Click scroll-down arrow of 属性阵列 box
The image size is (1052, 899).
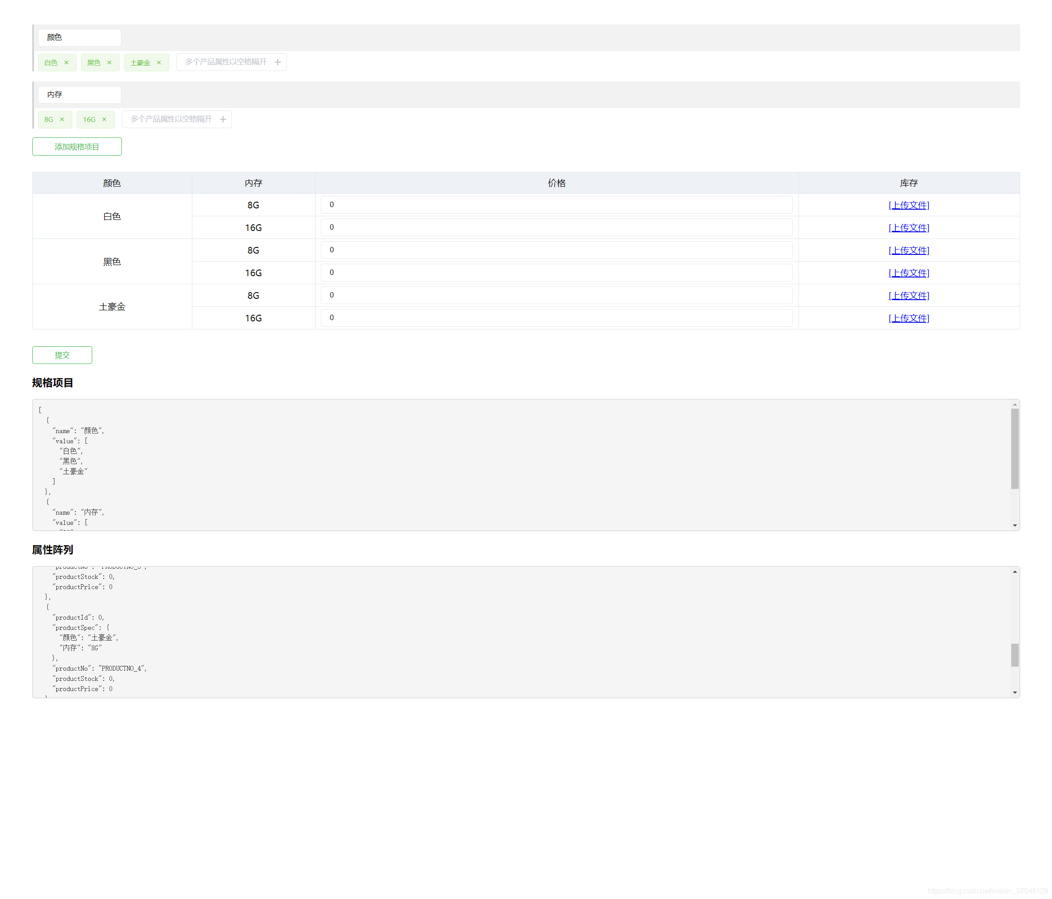pos(1014,692)
